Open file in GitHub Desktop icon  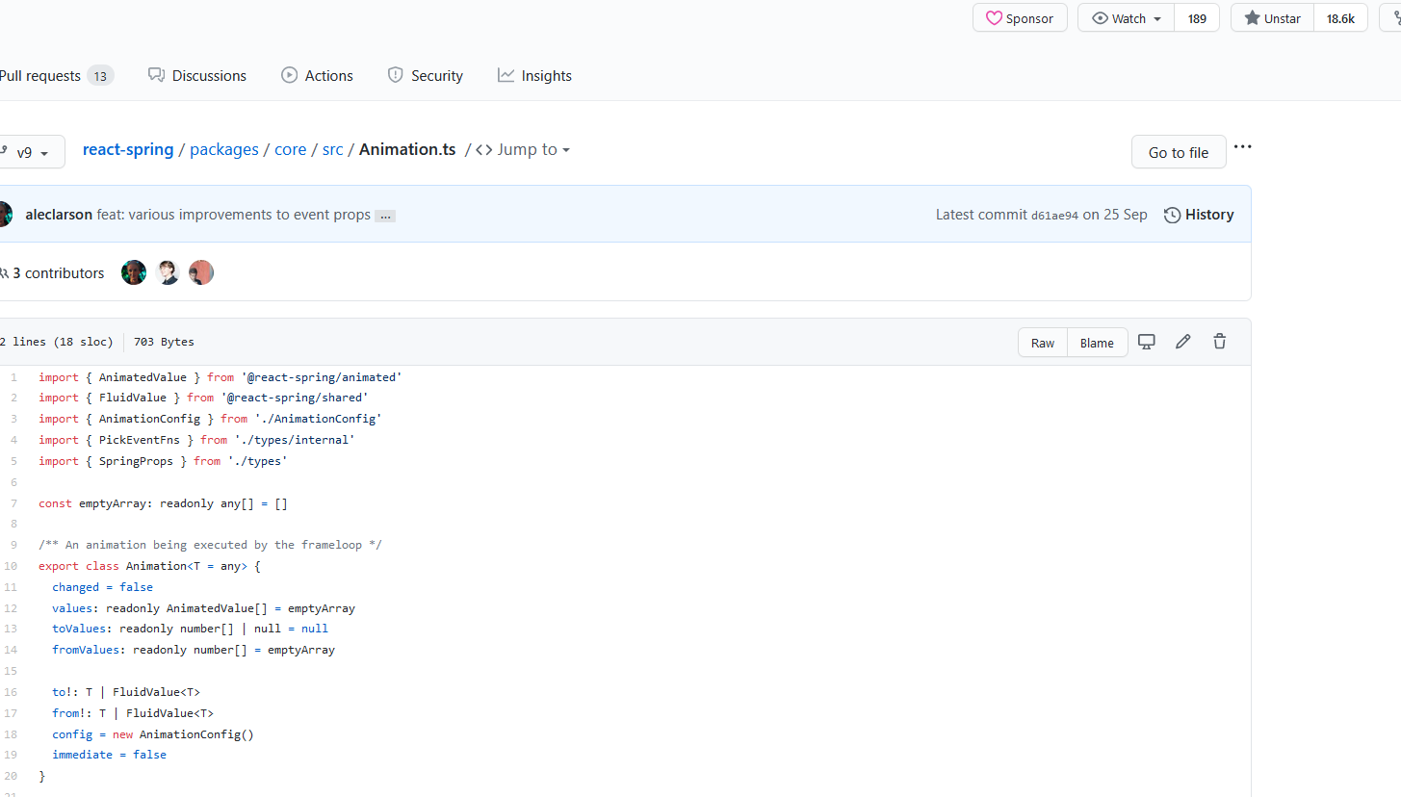(1146, 342)
